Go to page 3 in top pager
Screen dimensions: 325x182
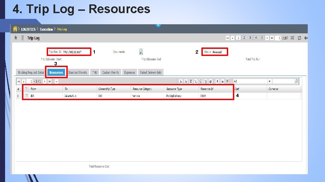[x=250, y=38]
